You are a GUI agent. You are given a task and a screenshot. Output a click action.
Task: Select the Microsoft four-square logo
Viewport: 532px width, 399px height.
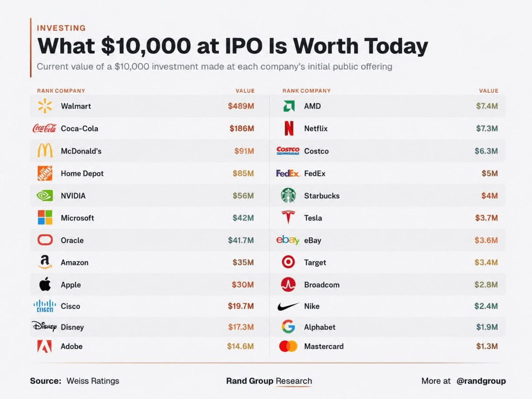pyautogui.click(x=45, y=217)
